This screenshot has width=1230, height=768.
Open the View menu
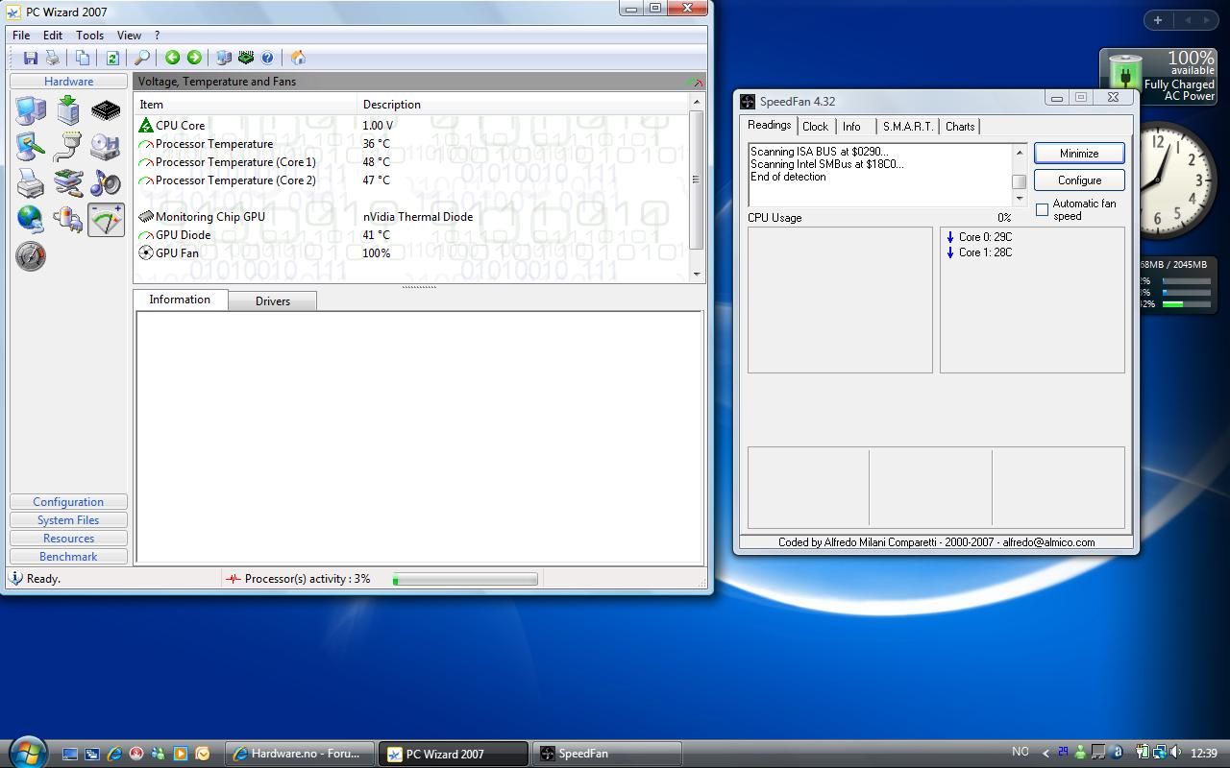pos(129,36)
